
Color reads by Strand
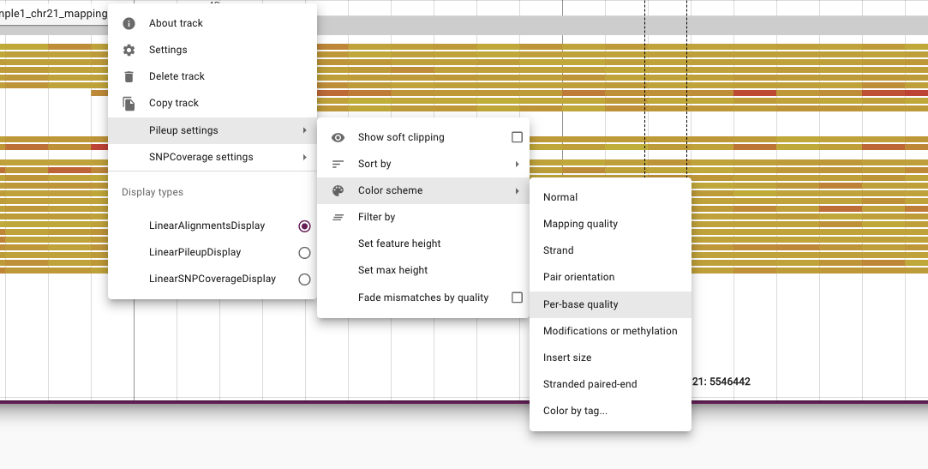[x=610, y=250]
